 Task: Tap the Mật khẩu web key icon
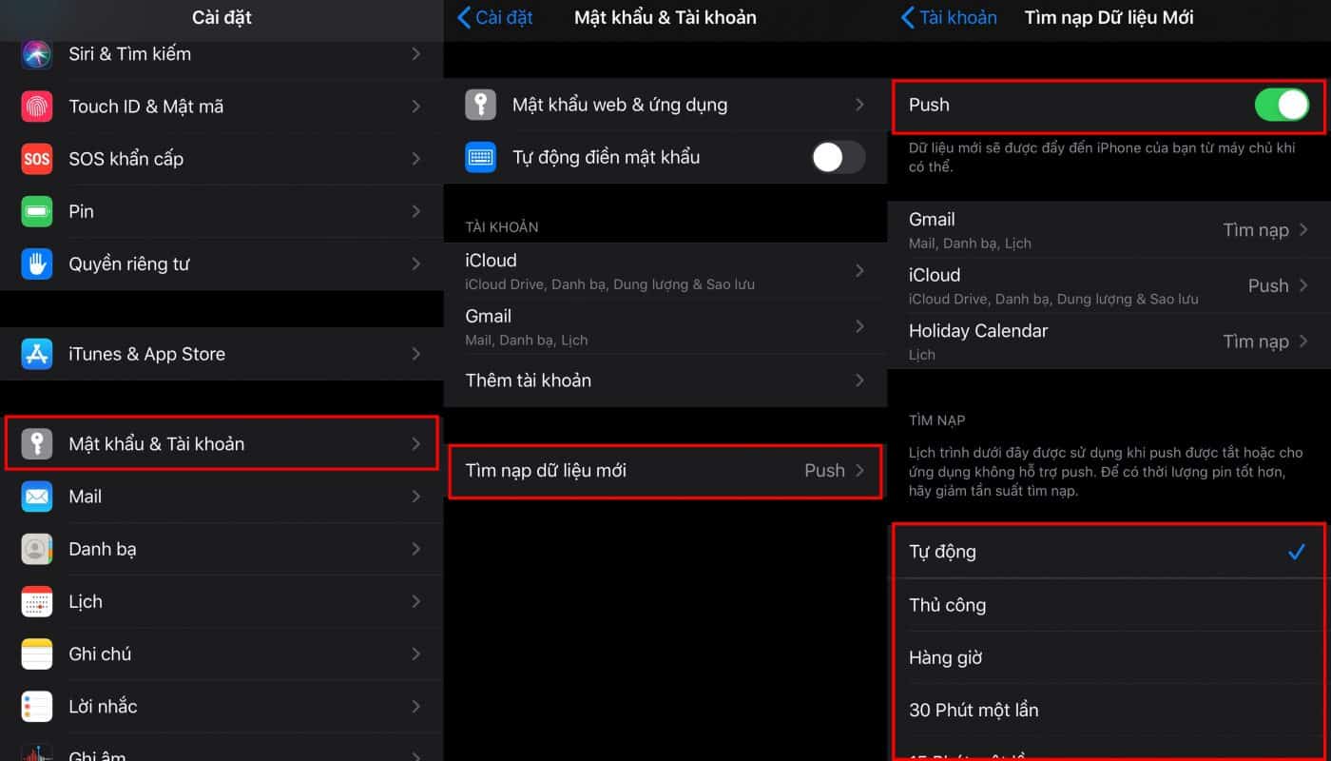click(x=480, y=105)
